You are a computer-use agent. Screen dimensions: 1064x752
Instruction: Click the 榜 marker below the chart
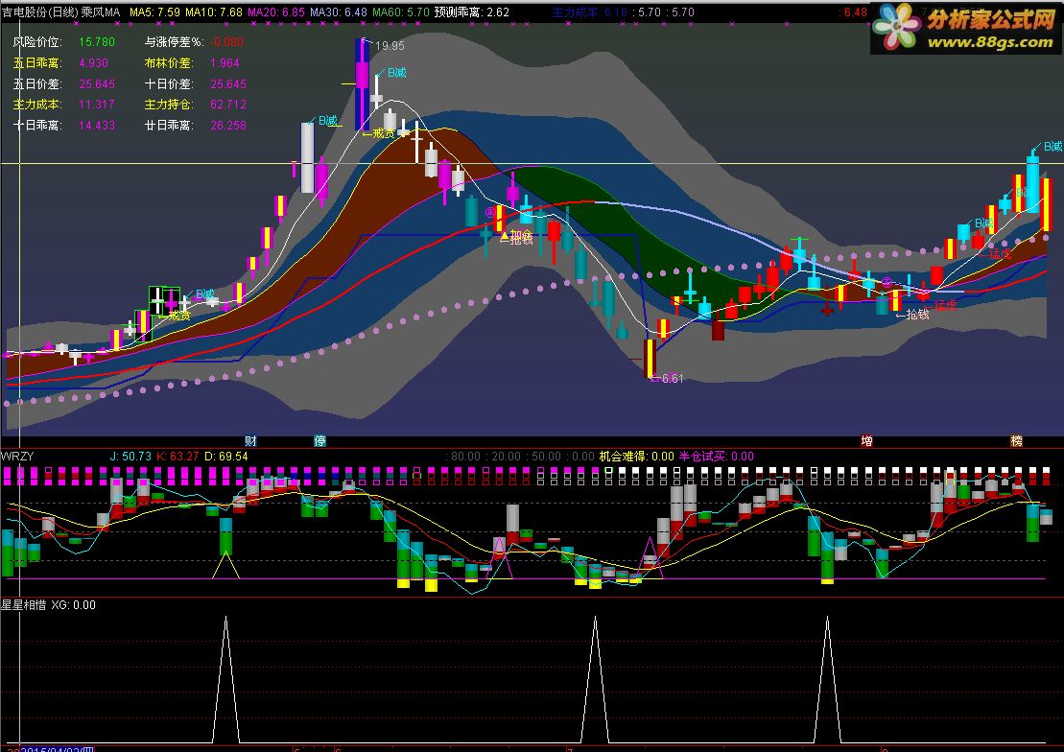pos(1016,441)
